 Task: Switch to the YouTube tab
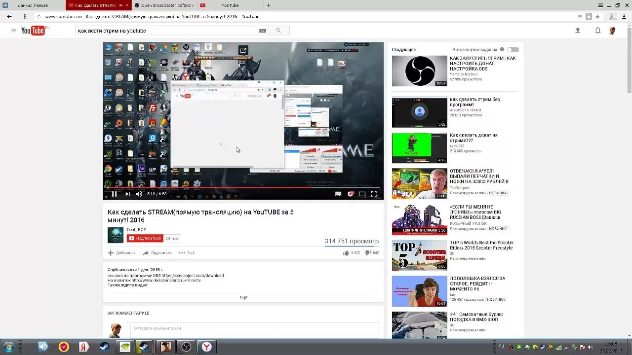point(230,5)
